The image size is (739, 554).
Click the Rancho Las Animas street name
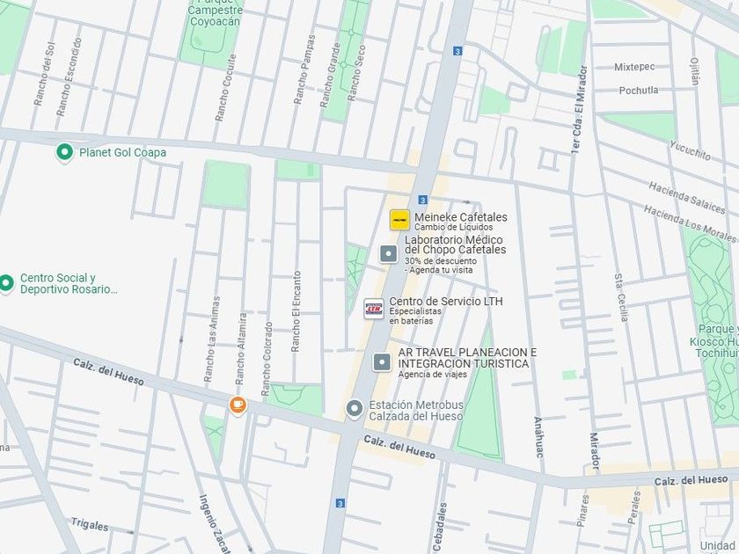pyautogui.click(x=211, y=339)
